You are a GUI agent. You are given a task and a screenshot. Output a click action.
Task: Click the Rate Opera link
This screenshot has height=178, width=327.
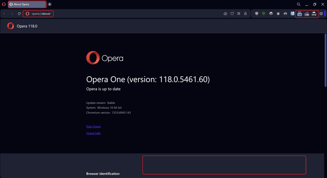click(93, 126)
